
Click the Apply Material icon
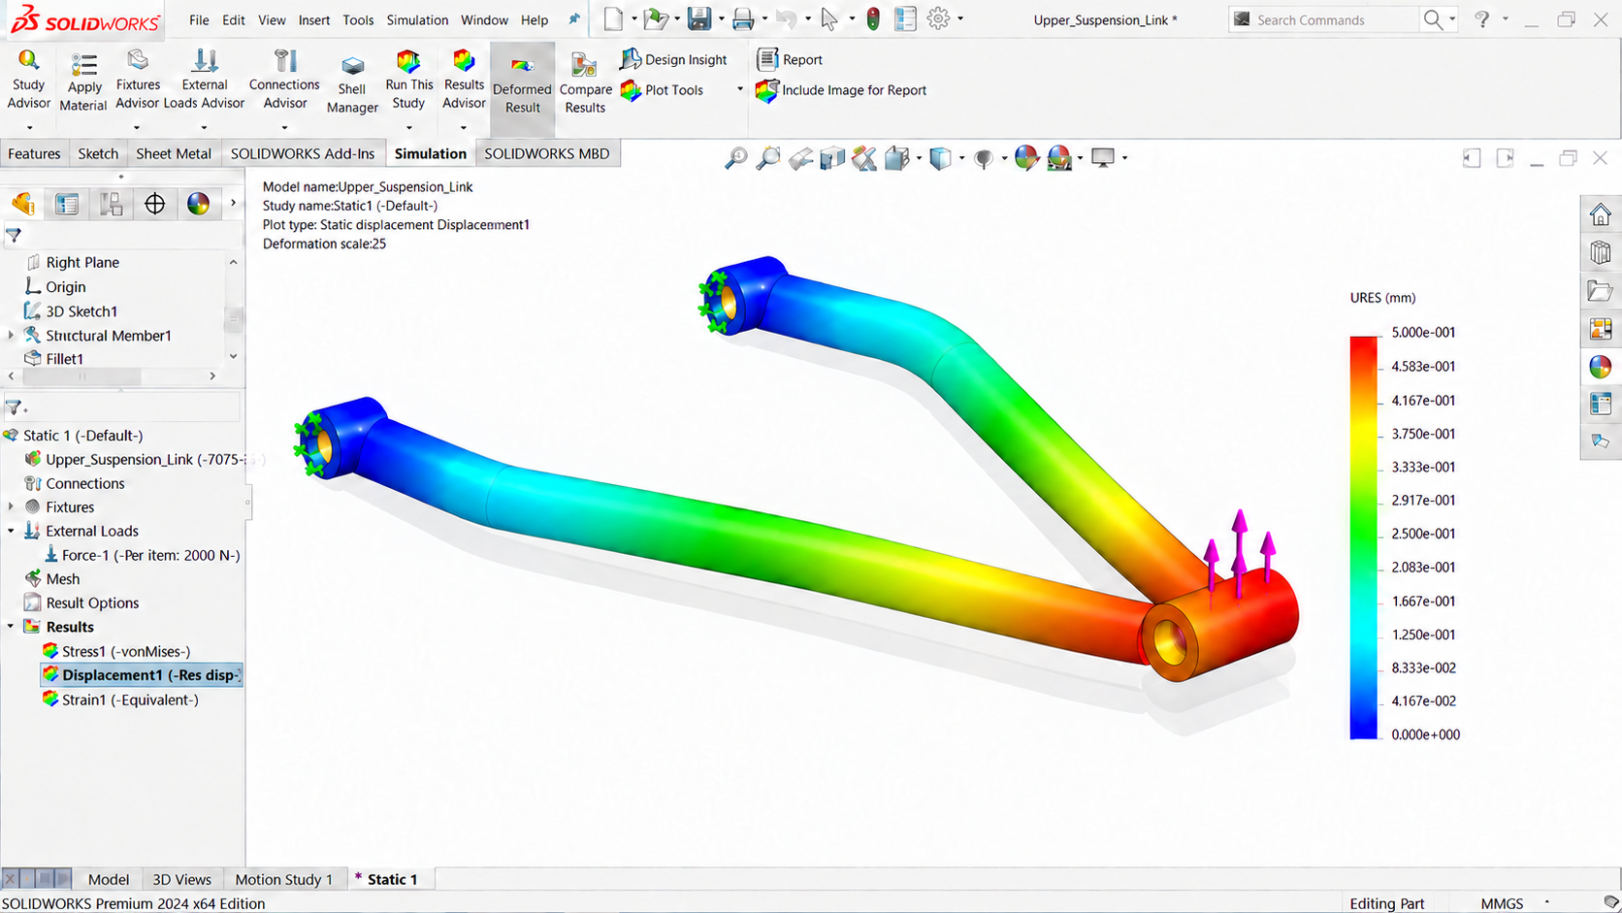point(83,65)
